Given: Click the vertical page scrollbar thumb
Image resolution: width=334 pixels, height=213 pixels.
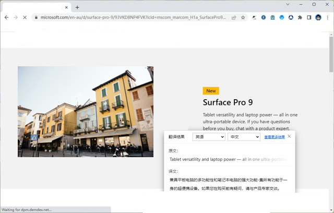Looking at the screenshot, I should pyautogui.click(x=331, y=54).
